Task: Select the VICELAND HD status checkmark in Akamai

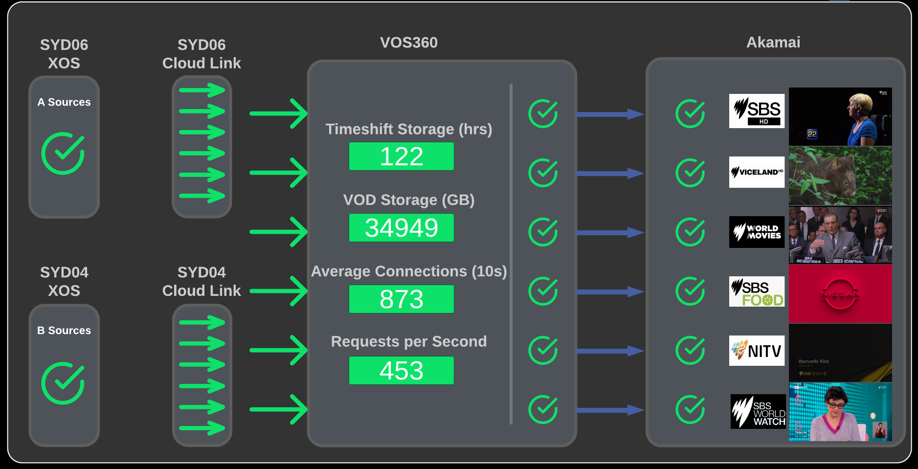Action: click(690, 173)
